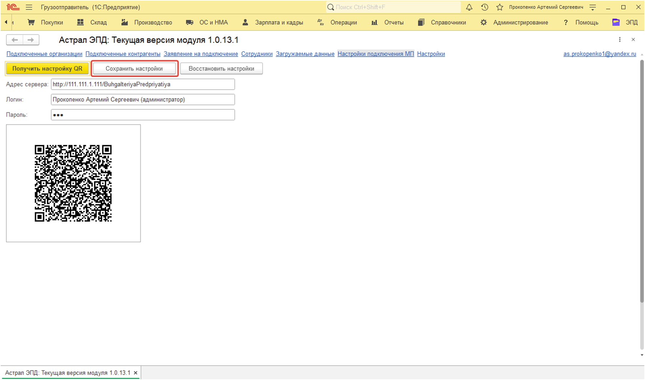Click the warehouse grid icon

[x=80, y=22]
